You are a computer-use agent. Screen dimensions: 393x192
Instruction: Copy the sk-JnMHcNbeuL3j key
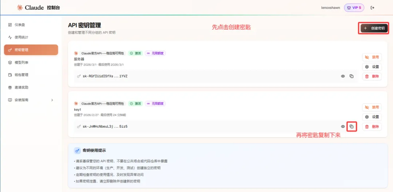click(x=352, y=127)
